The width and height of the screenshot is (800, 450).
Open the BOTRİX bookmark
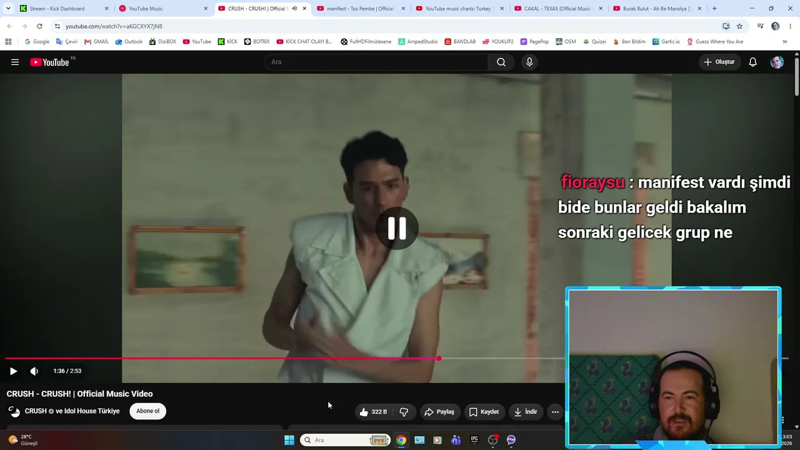256,42
